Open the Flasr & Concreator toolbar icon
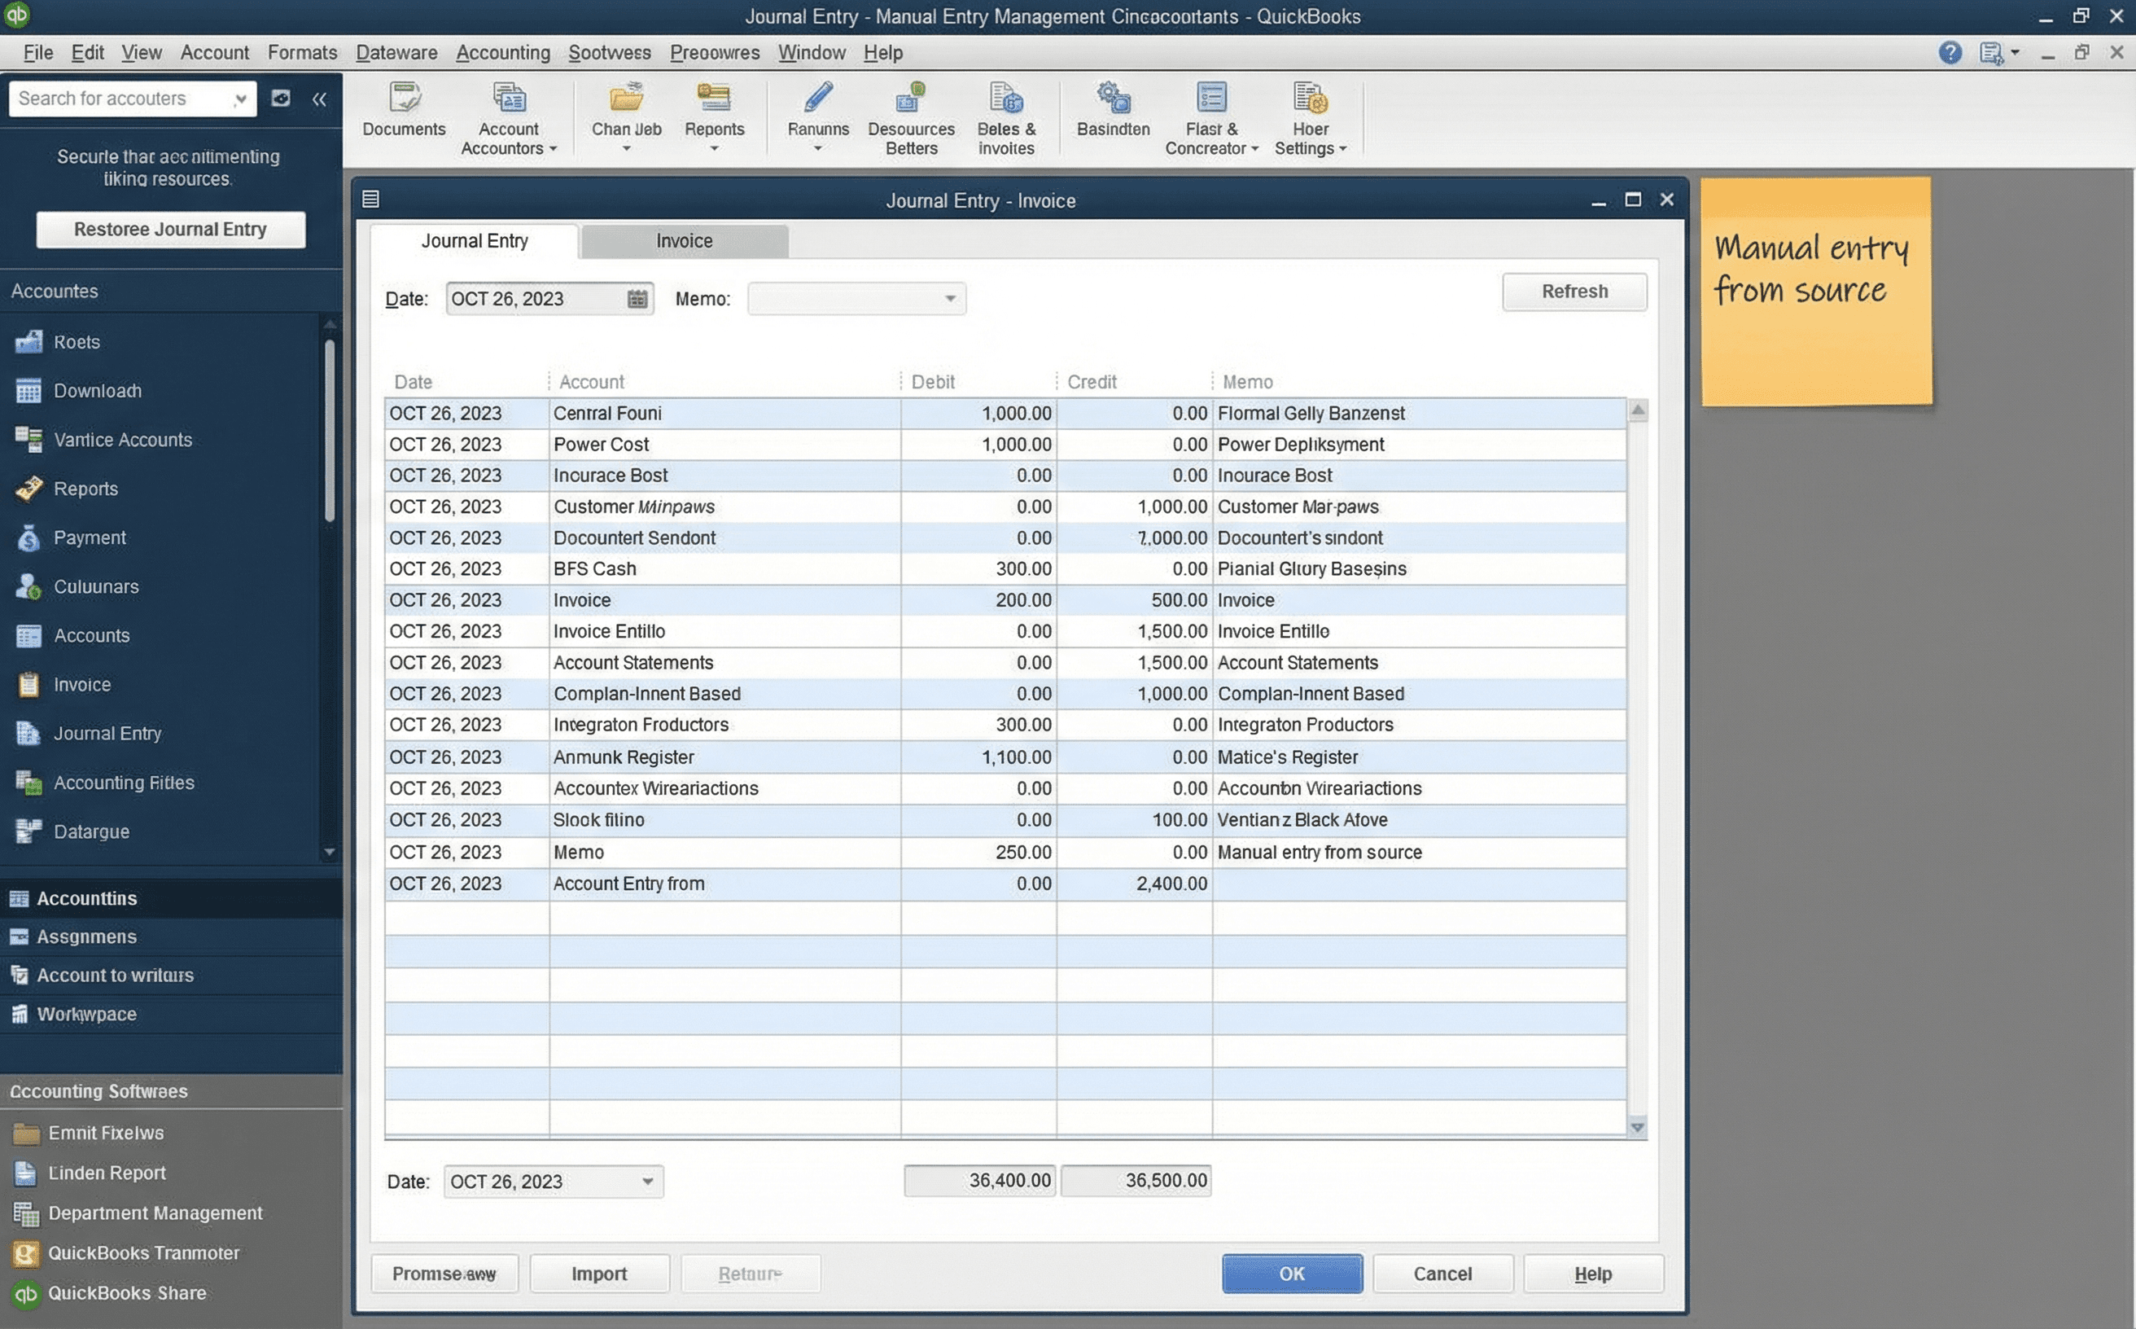The image size is (2136, 1329). point(1210,119)
